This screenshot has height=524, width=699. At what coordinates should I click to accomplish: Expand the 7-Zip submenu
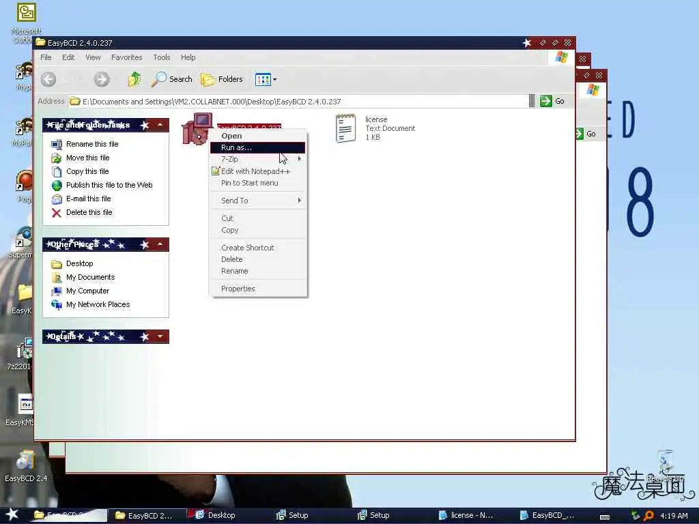[x=258, y=159]
